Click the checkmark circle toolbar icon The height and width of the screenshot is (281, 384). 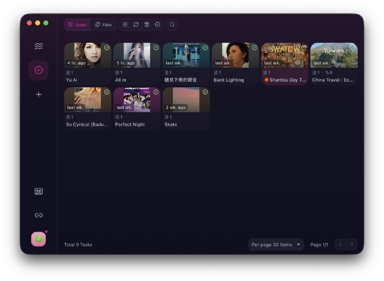157,24
